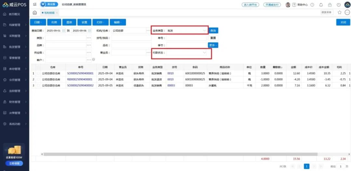The height and width of the screenshot is (171, 351).
Task: Click the power logout icon
Action: 339,5
